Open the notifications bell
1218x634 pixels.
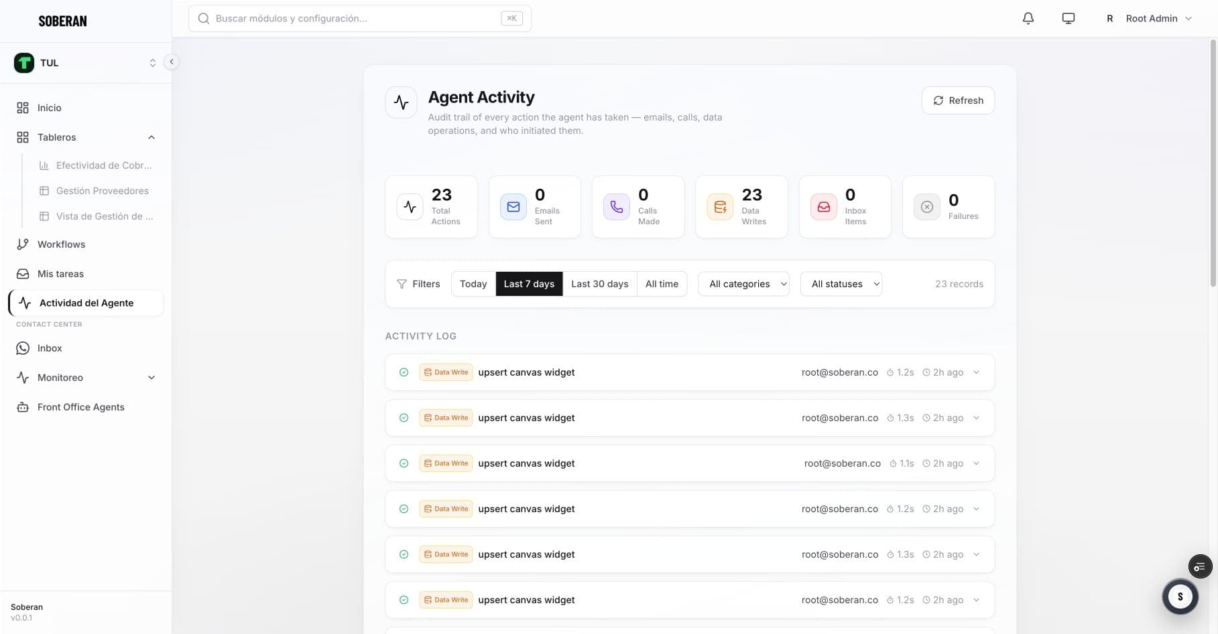(x=1028, y=19)
